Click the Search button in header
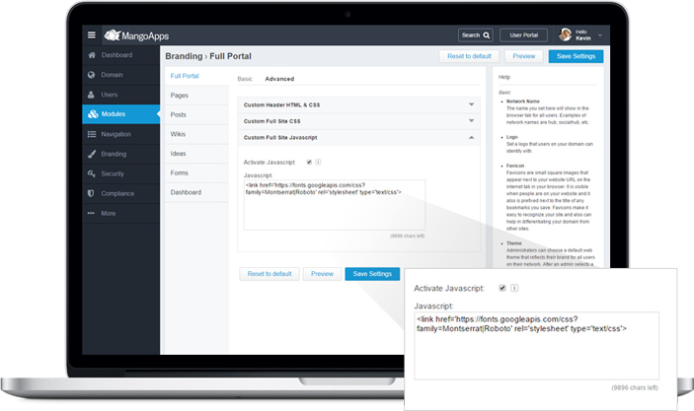The image size is (694, 411). click(476, 34)
